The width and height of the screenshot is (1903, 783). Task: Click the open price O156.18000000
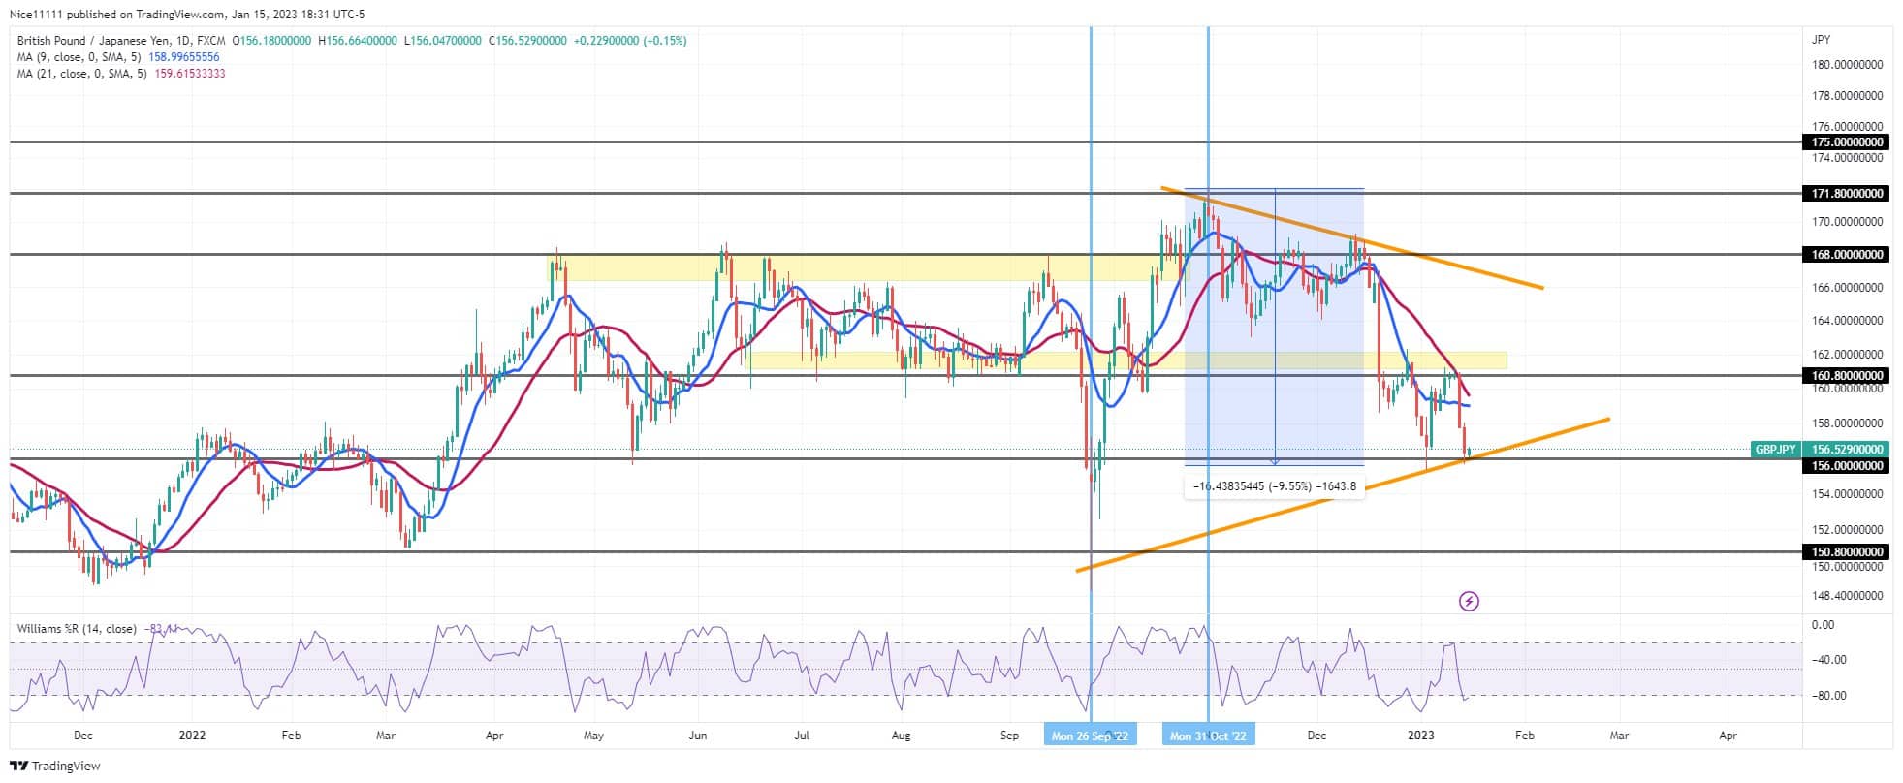coord(273,41)
